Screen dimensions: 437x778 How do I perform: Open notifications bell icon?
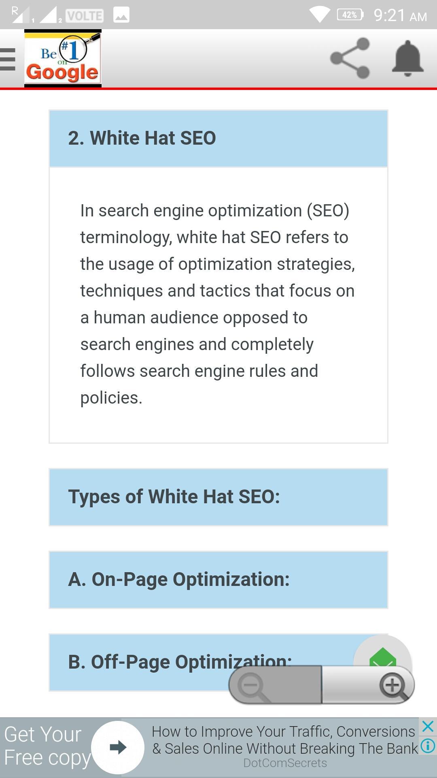[407, 58]
